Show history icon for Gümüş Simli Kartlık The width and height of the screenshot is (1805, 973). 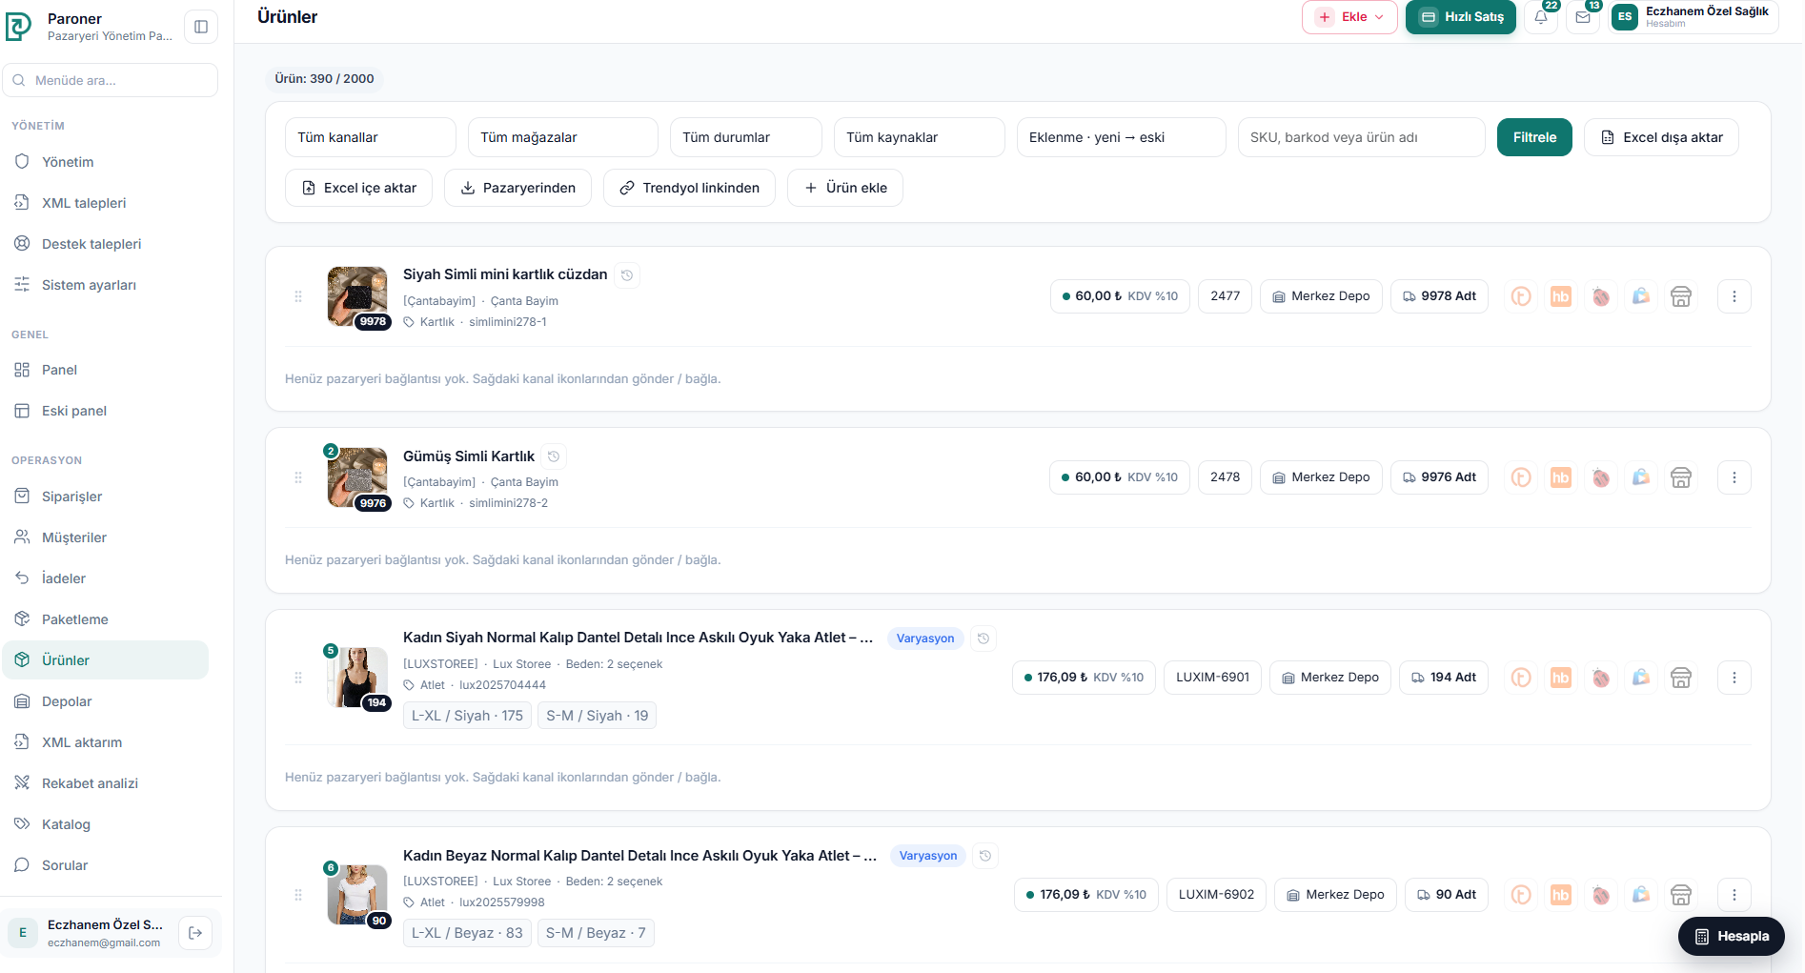pos(554,456)
